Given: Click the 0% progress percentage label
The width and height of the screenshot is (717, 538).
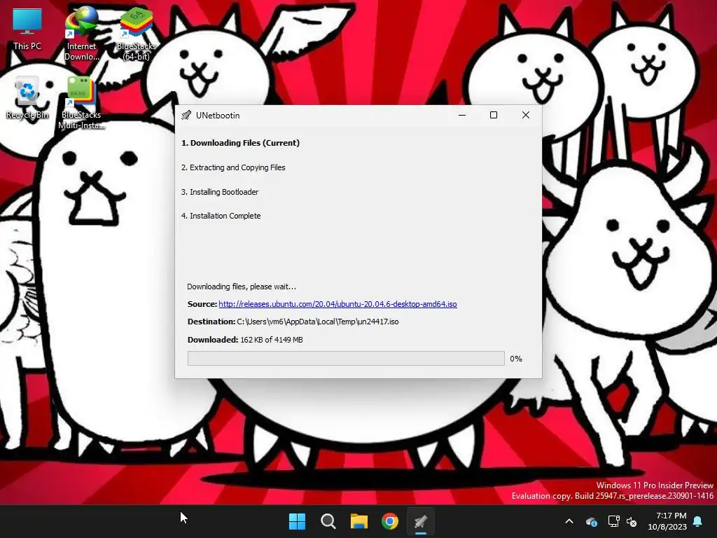Looking at the screenshot, I should [516, 359].
